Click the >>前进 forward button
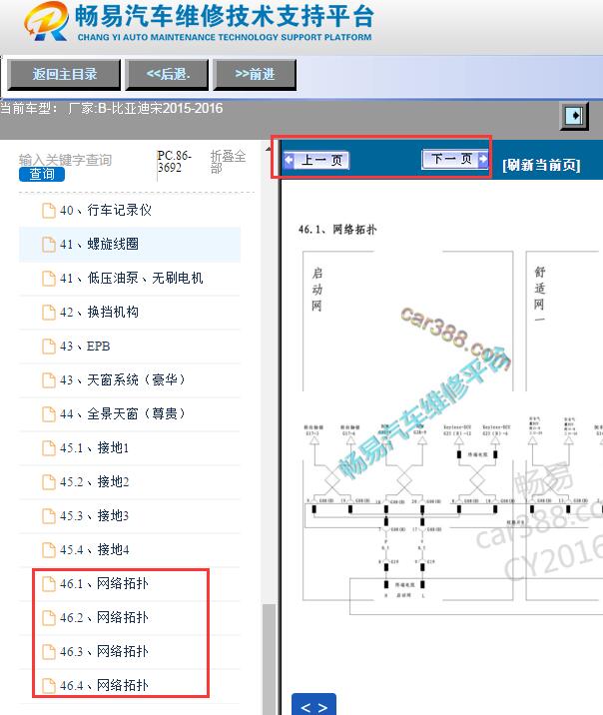 click(255, 74)
